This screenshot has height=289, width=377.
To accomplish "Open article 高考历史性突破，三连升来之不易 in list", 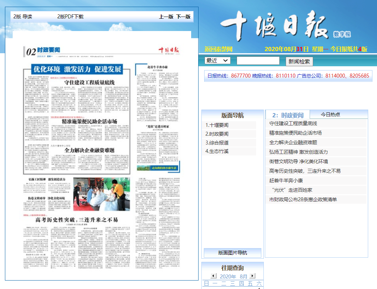I will point(305,171).
